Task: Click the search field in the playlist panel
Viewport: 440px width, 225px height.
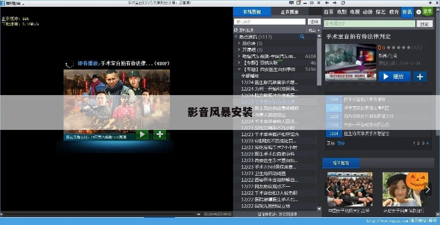Action: click(x=270, y=22)
